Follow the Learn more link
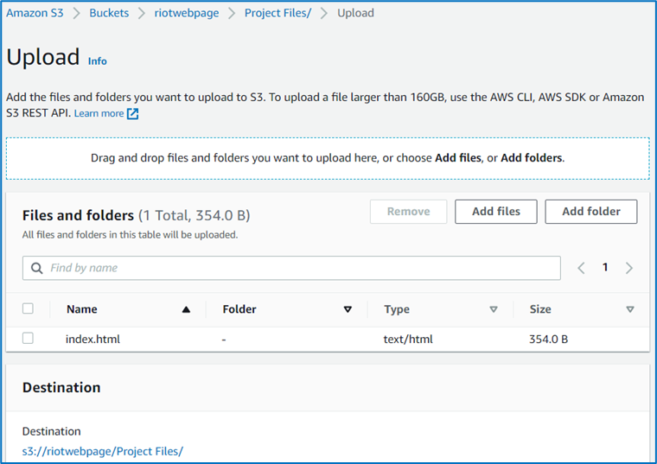This screenshot has height=464, width=657. tap(99, 113)
